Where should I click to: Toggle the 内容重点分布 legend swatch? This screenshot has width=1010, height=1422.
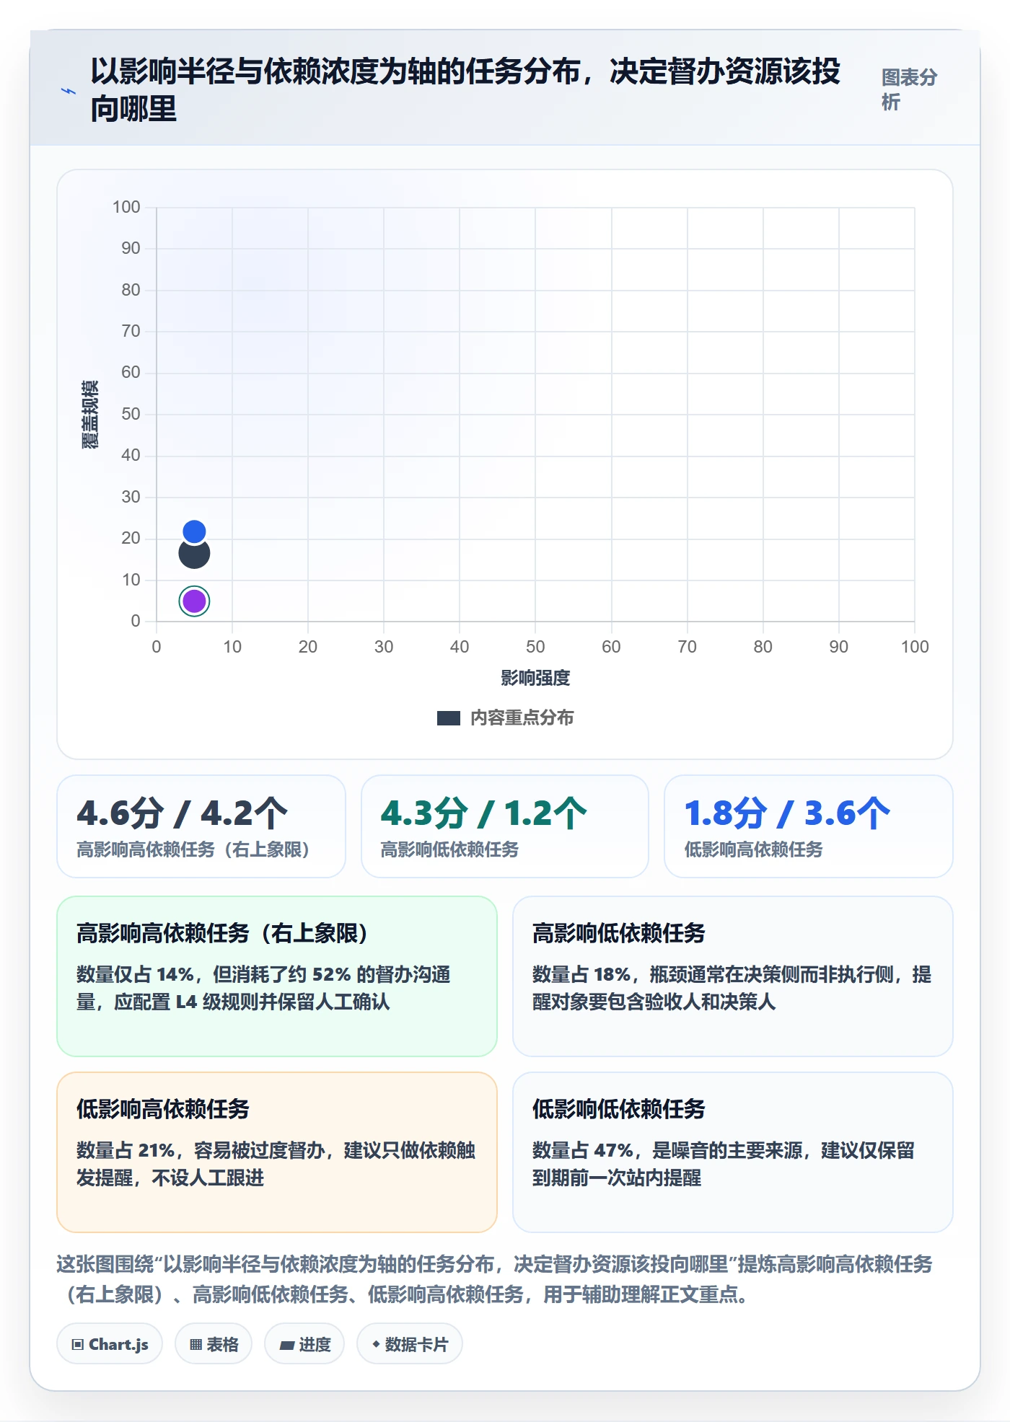[x=449, y=718]
